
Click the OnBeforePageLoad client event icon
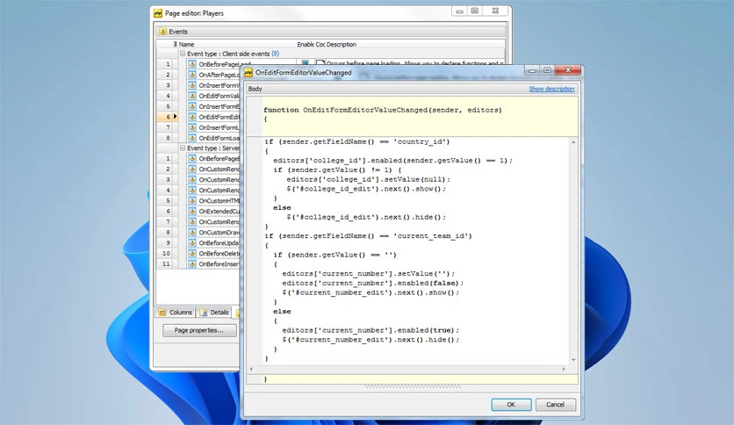[x=192, y=64]
